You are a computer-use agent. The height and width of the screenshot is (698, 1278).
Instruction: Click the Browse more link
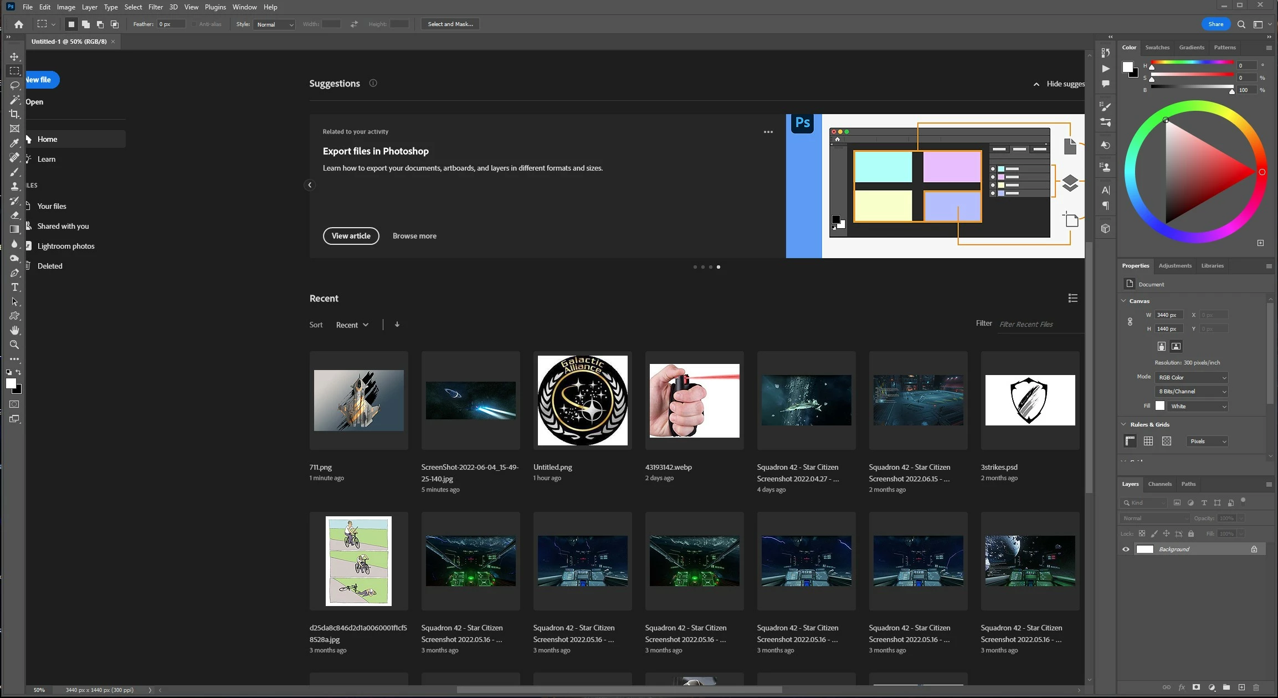point(414,236)
